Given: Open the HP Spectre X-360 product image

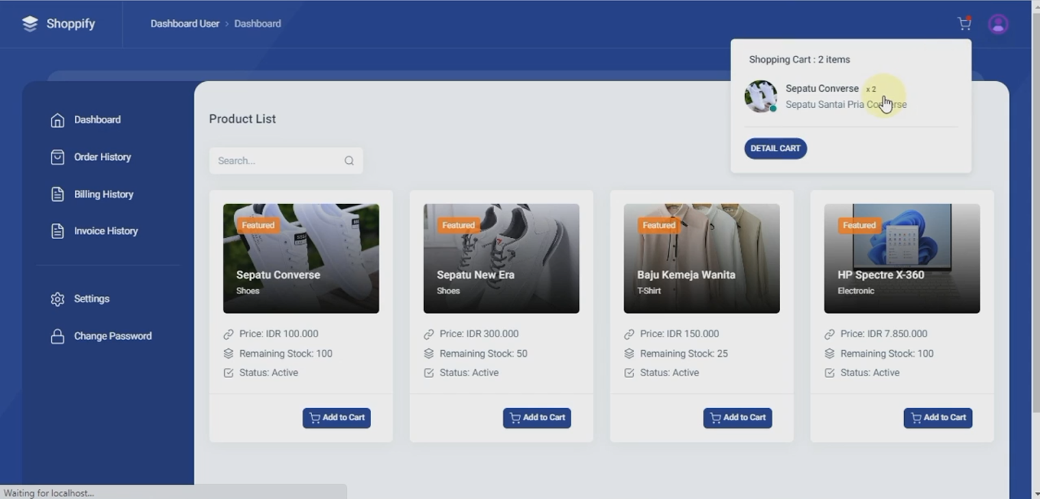Looking at the screenshot, I should (x=902, y=259).
